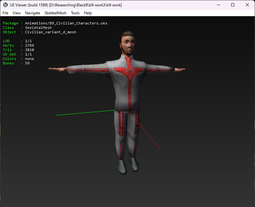The image size is (255, 207).
Task: Open the Help menu
Action: [x=88, y=13]
